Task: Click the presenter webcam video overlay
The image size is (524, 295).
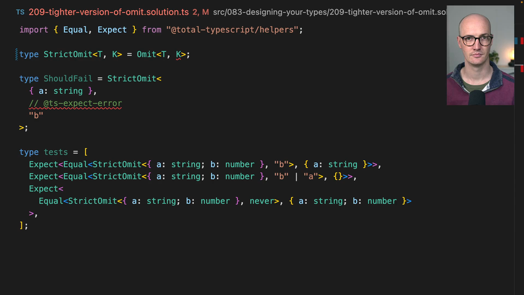Action: coord(480,55)
